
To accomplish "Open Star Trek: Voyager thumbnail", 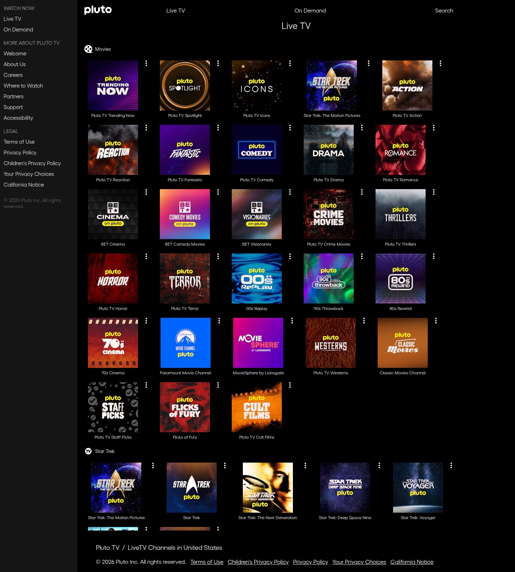I will pos(418,488).
